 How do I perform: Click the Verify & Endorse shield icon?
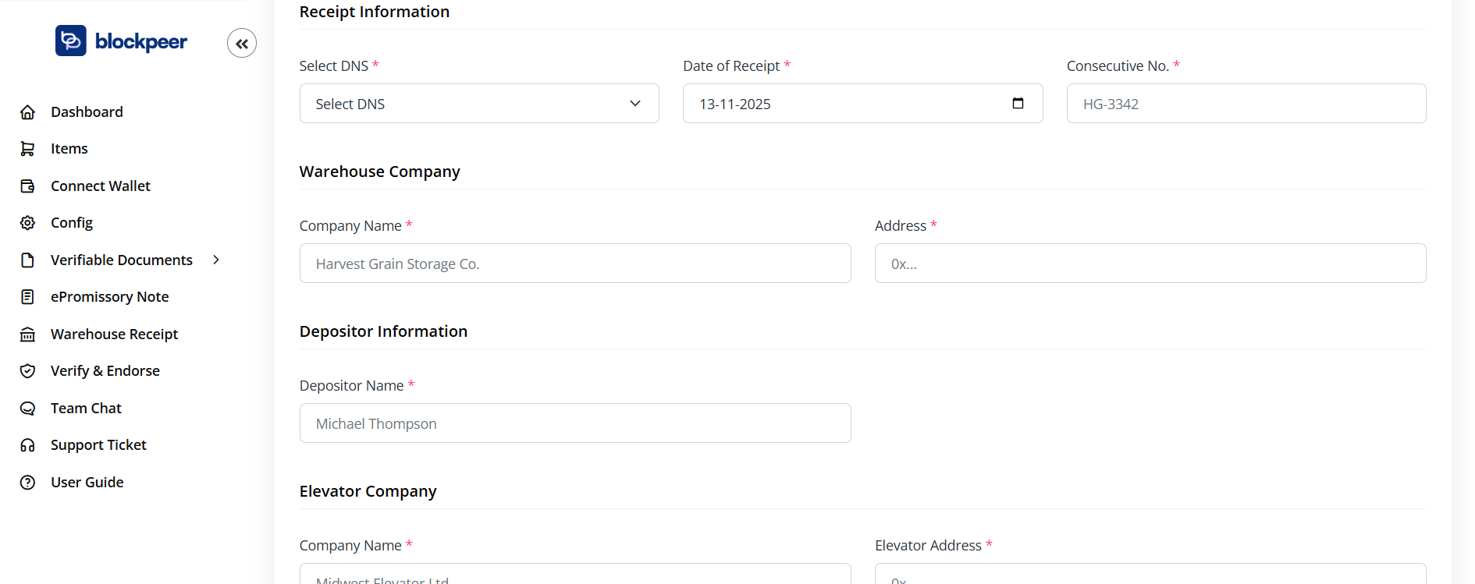tap(28, 370)
